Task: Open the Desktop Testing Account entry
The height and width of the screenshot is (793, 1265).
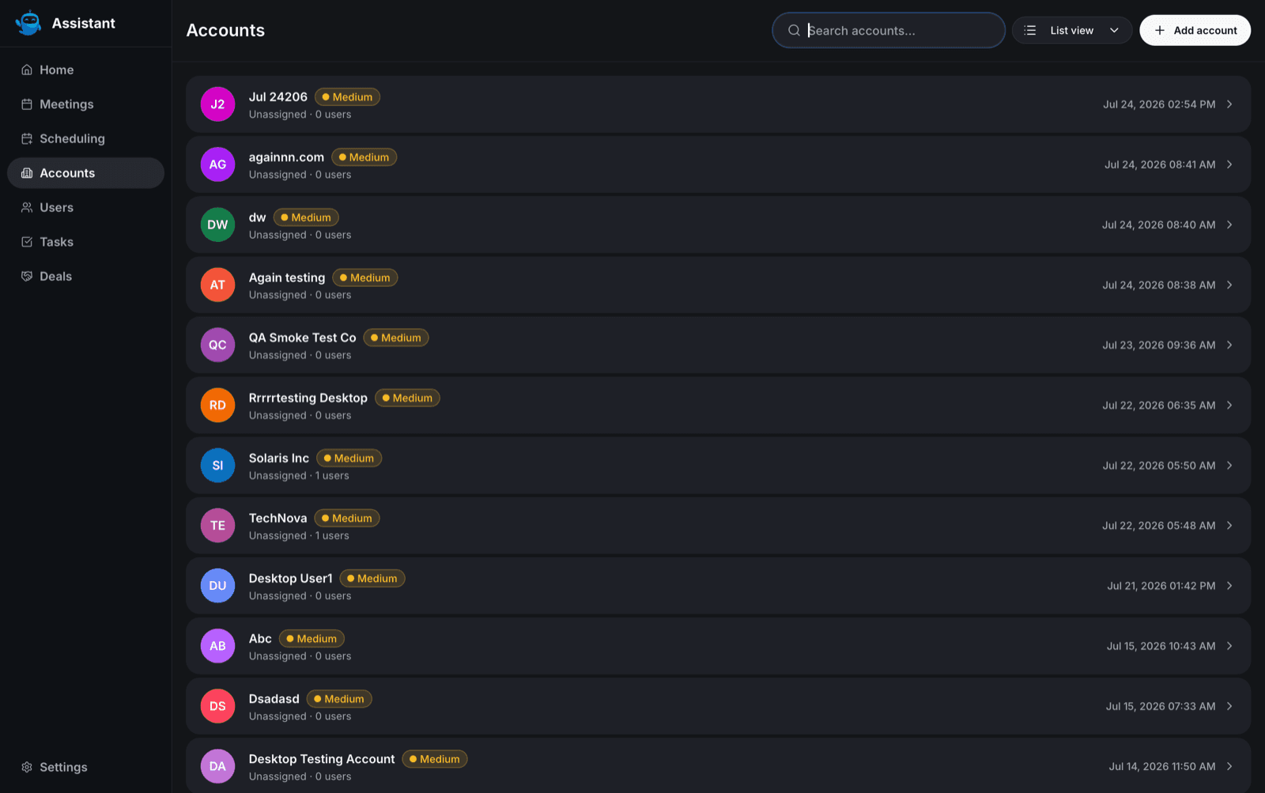Action: [x=718, y=765]
